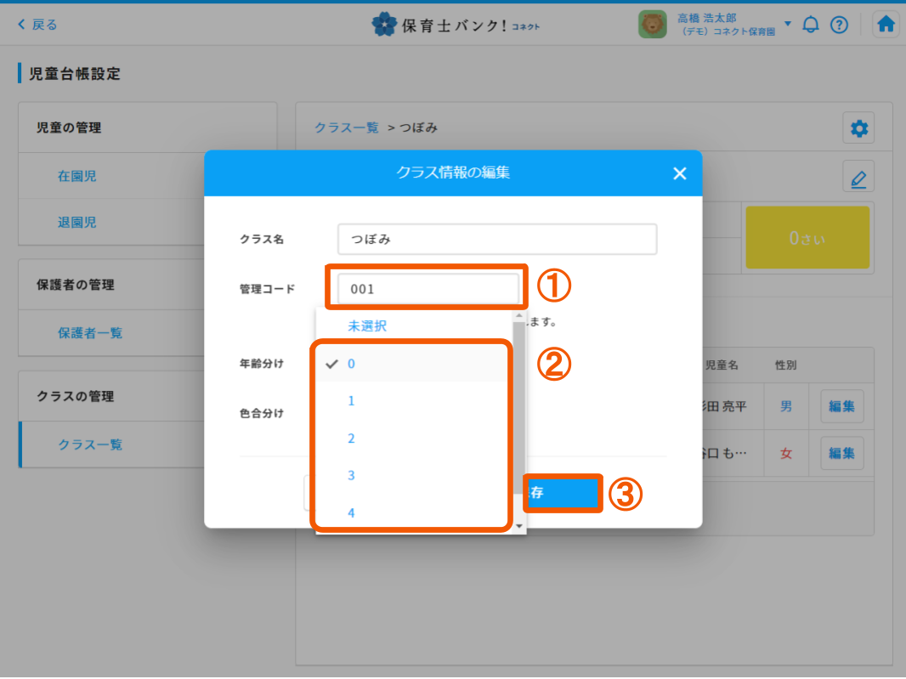Click 編集 button for 男 row
This screenshot has width=906, height=679.
coord(841,406)
